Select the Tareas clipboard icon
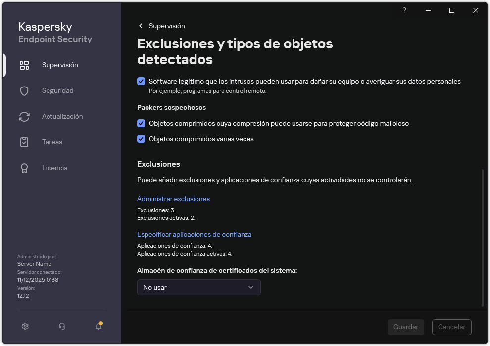490x346 pixels. pos(24,142)
